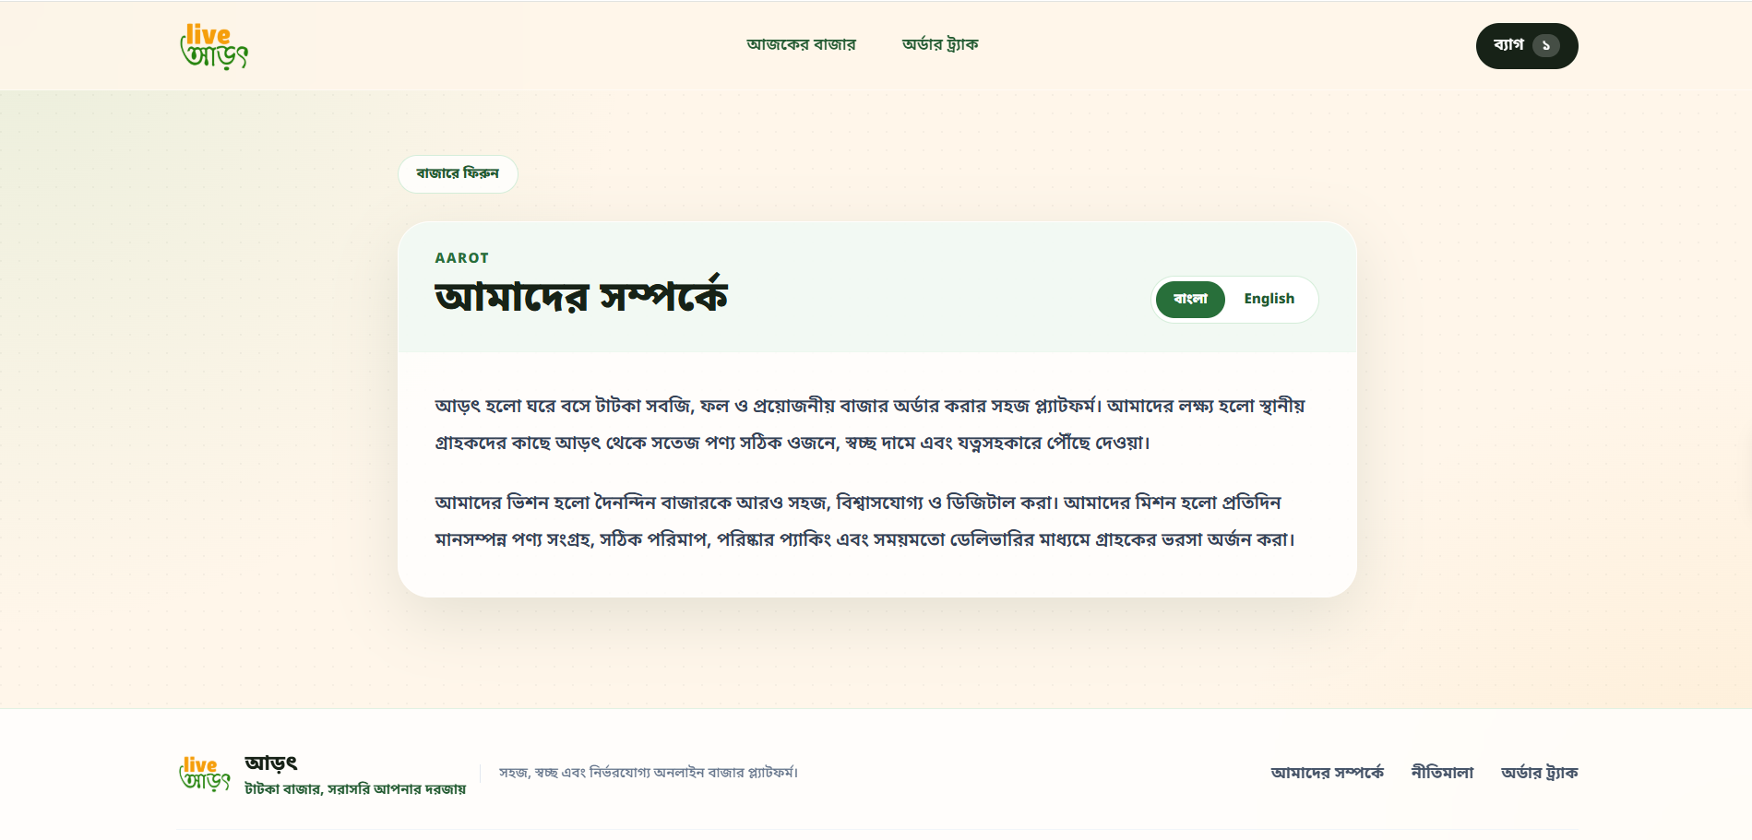Image resolution: width=1752 pixels, height=840 pixels.
Task: Open আজকের বাজার in top navigation
Action: [x=801, y=44]
